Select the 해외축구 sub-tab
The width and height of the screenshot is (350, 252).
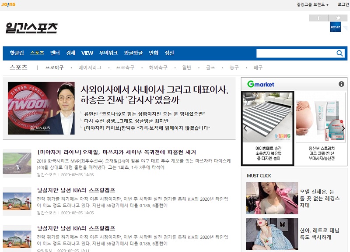(158, 67)
